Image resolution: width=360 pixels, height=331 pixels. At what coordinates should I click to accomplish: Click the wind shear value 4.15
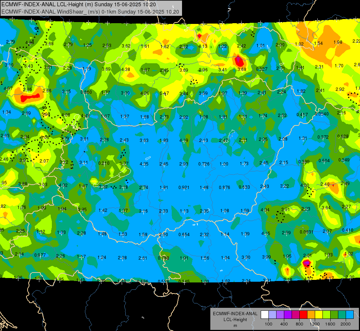[265, 234]
